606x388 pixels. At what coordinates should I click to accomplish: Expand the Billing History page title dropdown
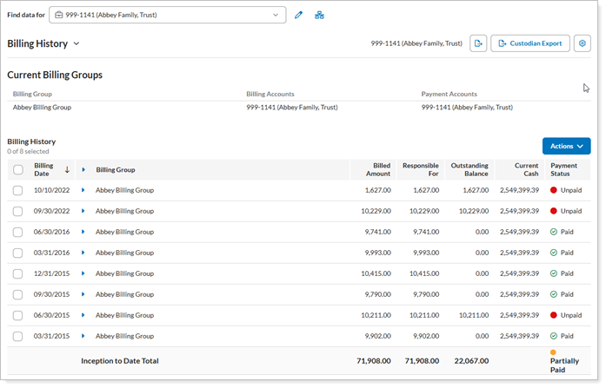[x=77, y=43]
